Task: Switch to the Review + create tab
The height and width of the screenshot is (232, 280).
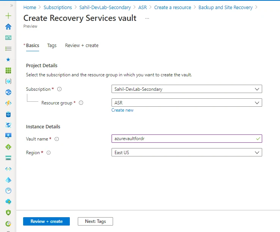Action: pos(82,46)
